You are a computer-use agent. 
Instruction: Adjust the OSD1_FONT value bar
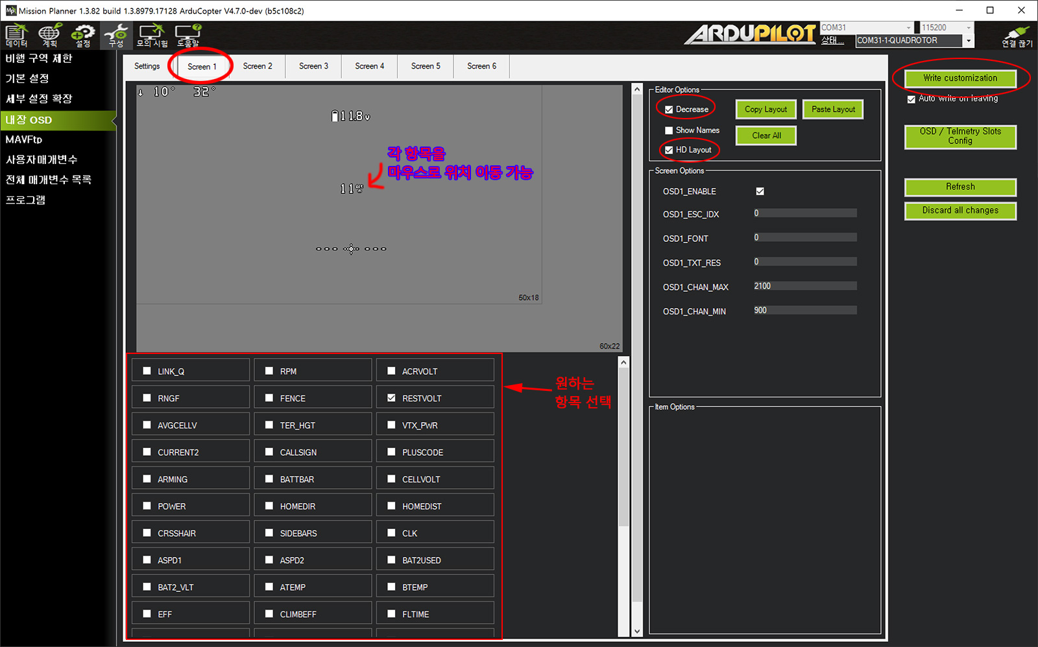[x=804, y=238]
